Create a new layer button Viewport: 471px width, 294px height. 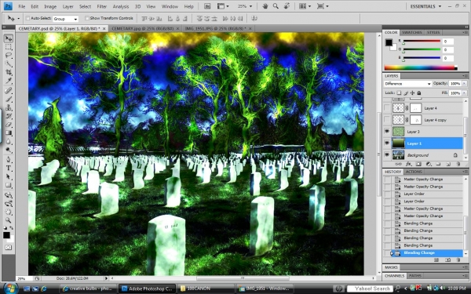448,164
